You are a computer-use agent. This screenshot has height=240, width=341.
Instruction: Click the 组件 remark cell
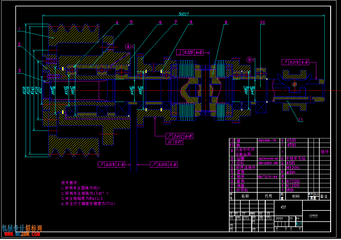[x=325, y=152]
